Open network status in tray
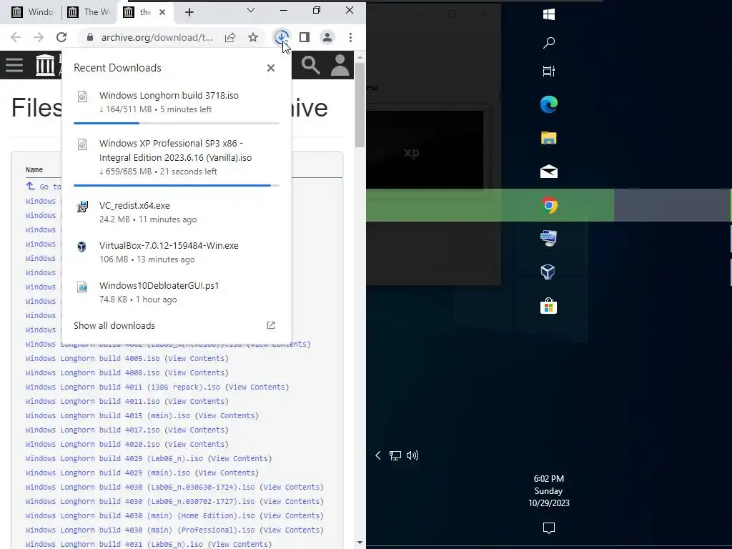This screenshot has height=549, width=732. (395, 455)
